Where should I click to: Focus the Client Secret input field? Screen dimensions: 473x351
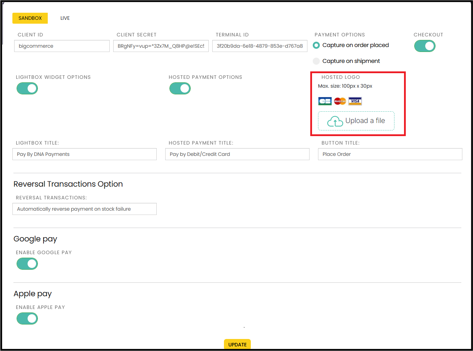click(161, 46)
